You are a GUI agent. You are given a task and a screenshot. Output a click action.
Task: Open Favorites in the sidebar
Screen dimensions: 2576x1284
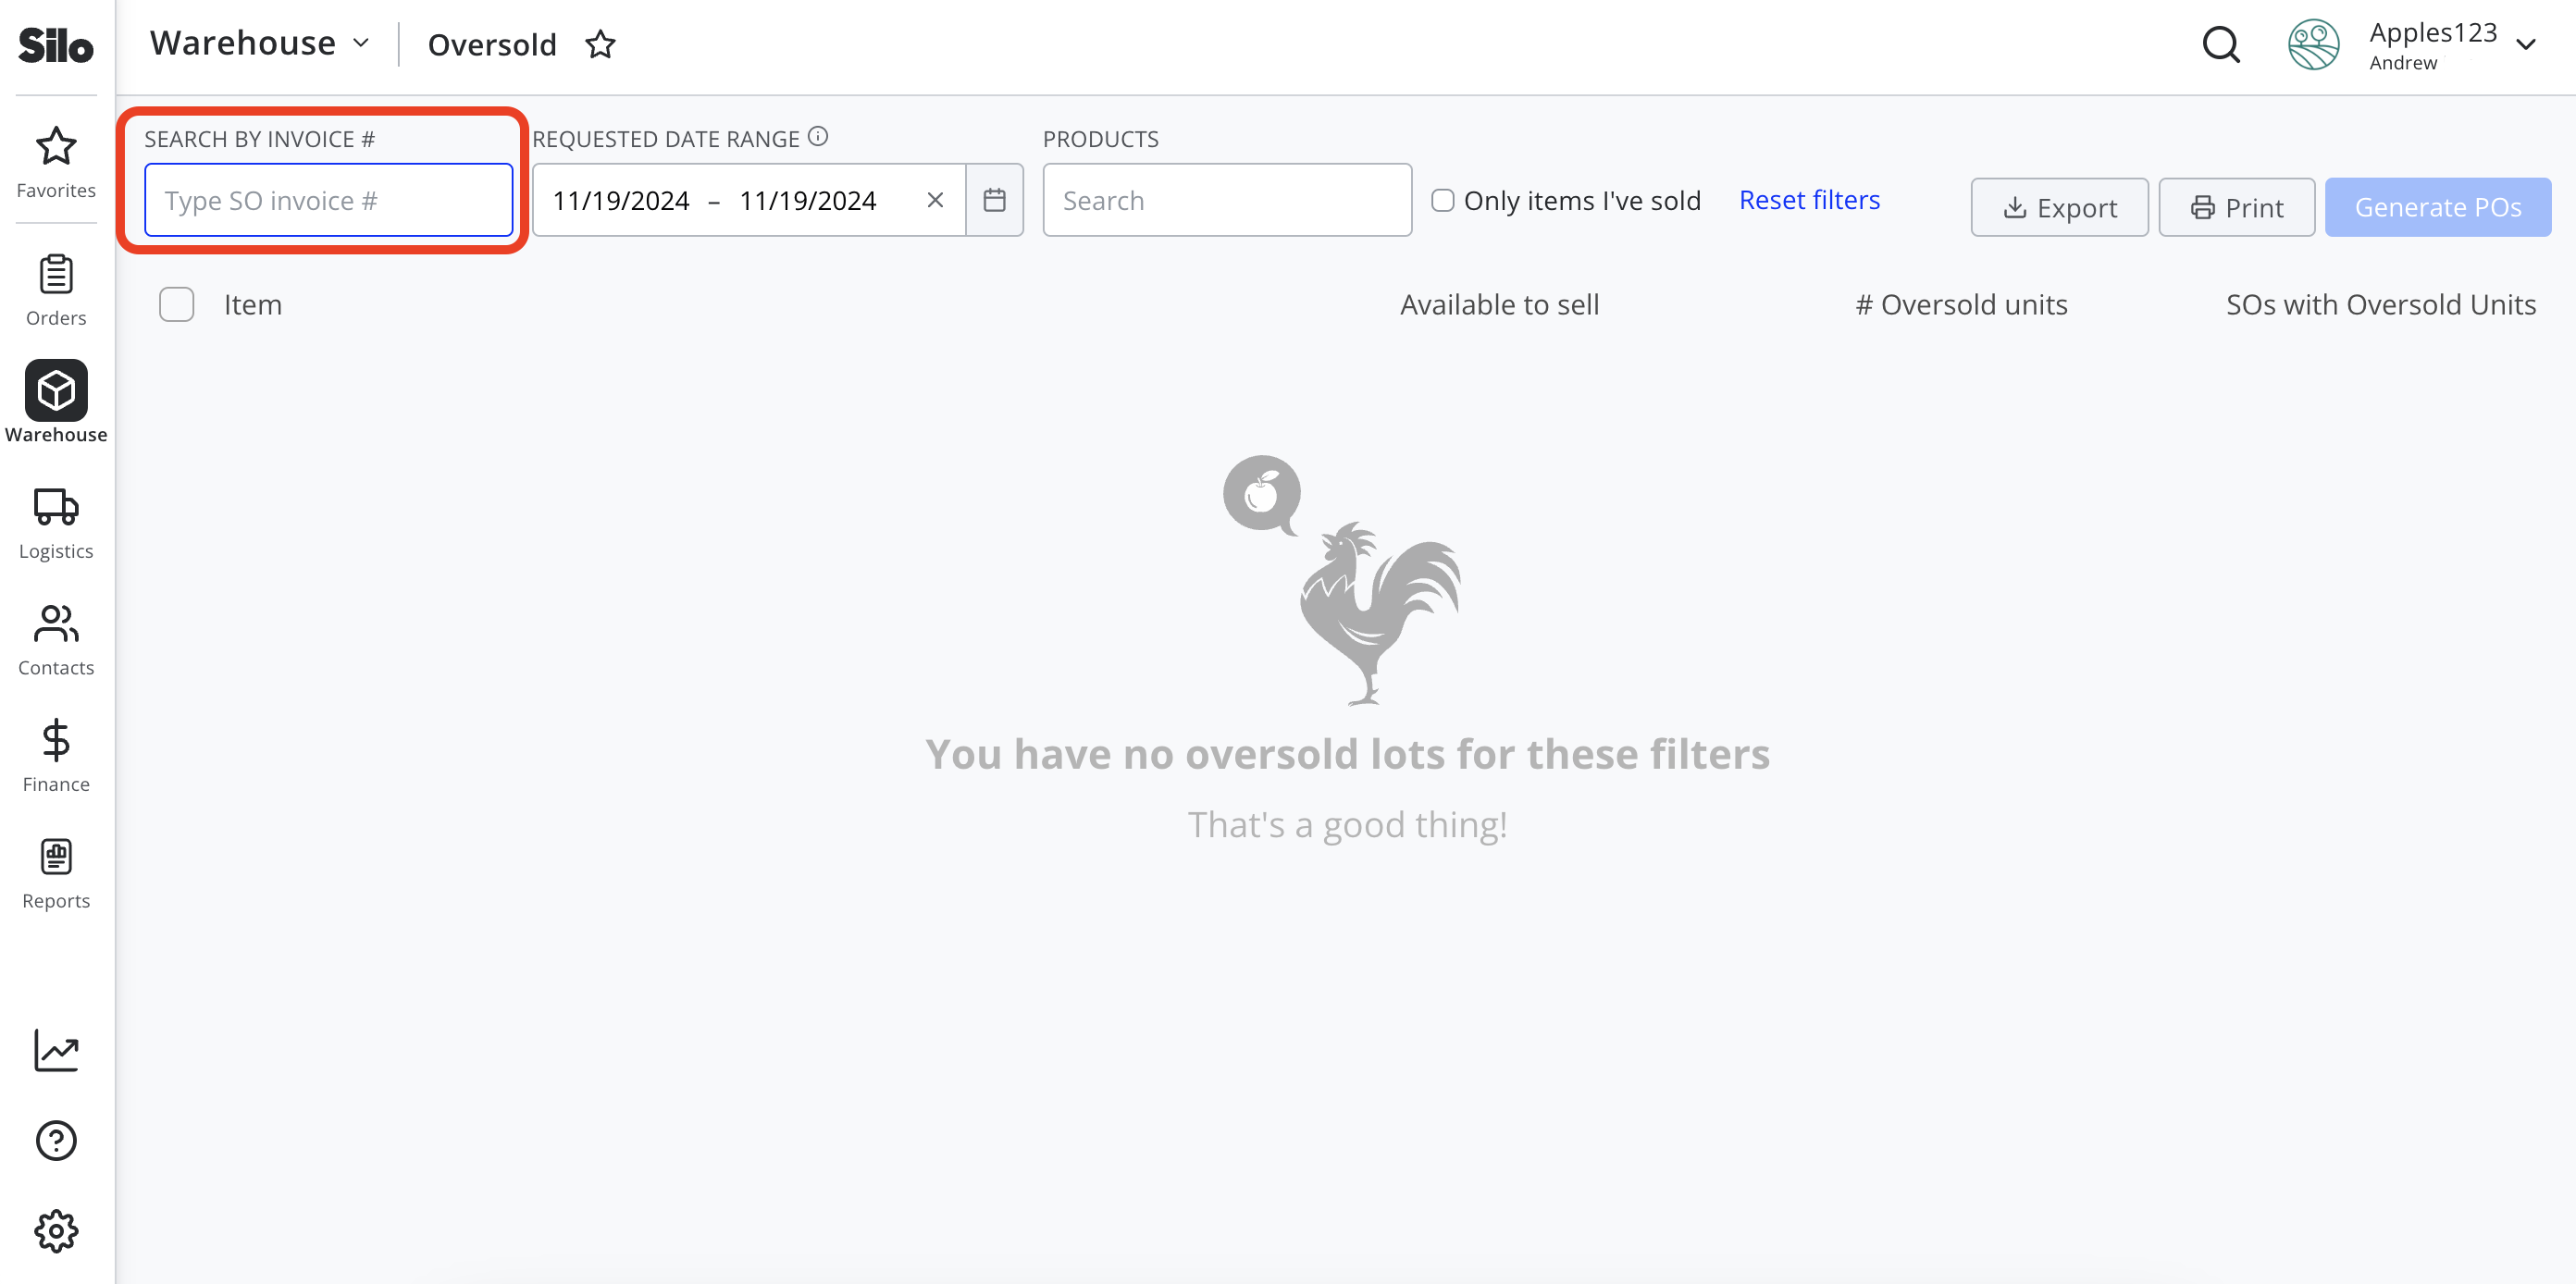point(56,162)
